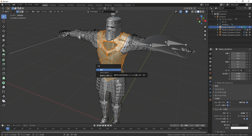Viewport: 252px width, 136px height.
Task: Select the Loop Cut tool
Action: [x=4, y=69]
